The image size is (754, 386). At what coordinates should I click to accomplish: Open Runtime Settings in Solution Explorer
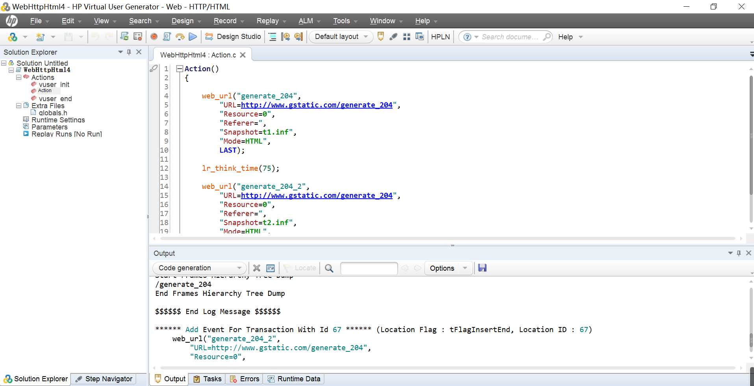click(x=58, y=120)
